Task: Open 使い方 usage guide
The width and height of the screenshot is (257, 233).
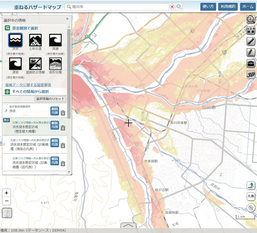Action: pyautogui.click(x=208, y=6)
